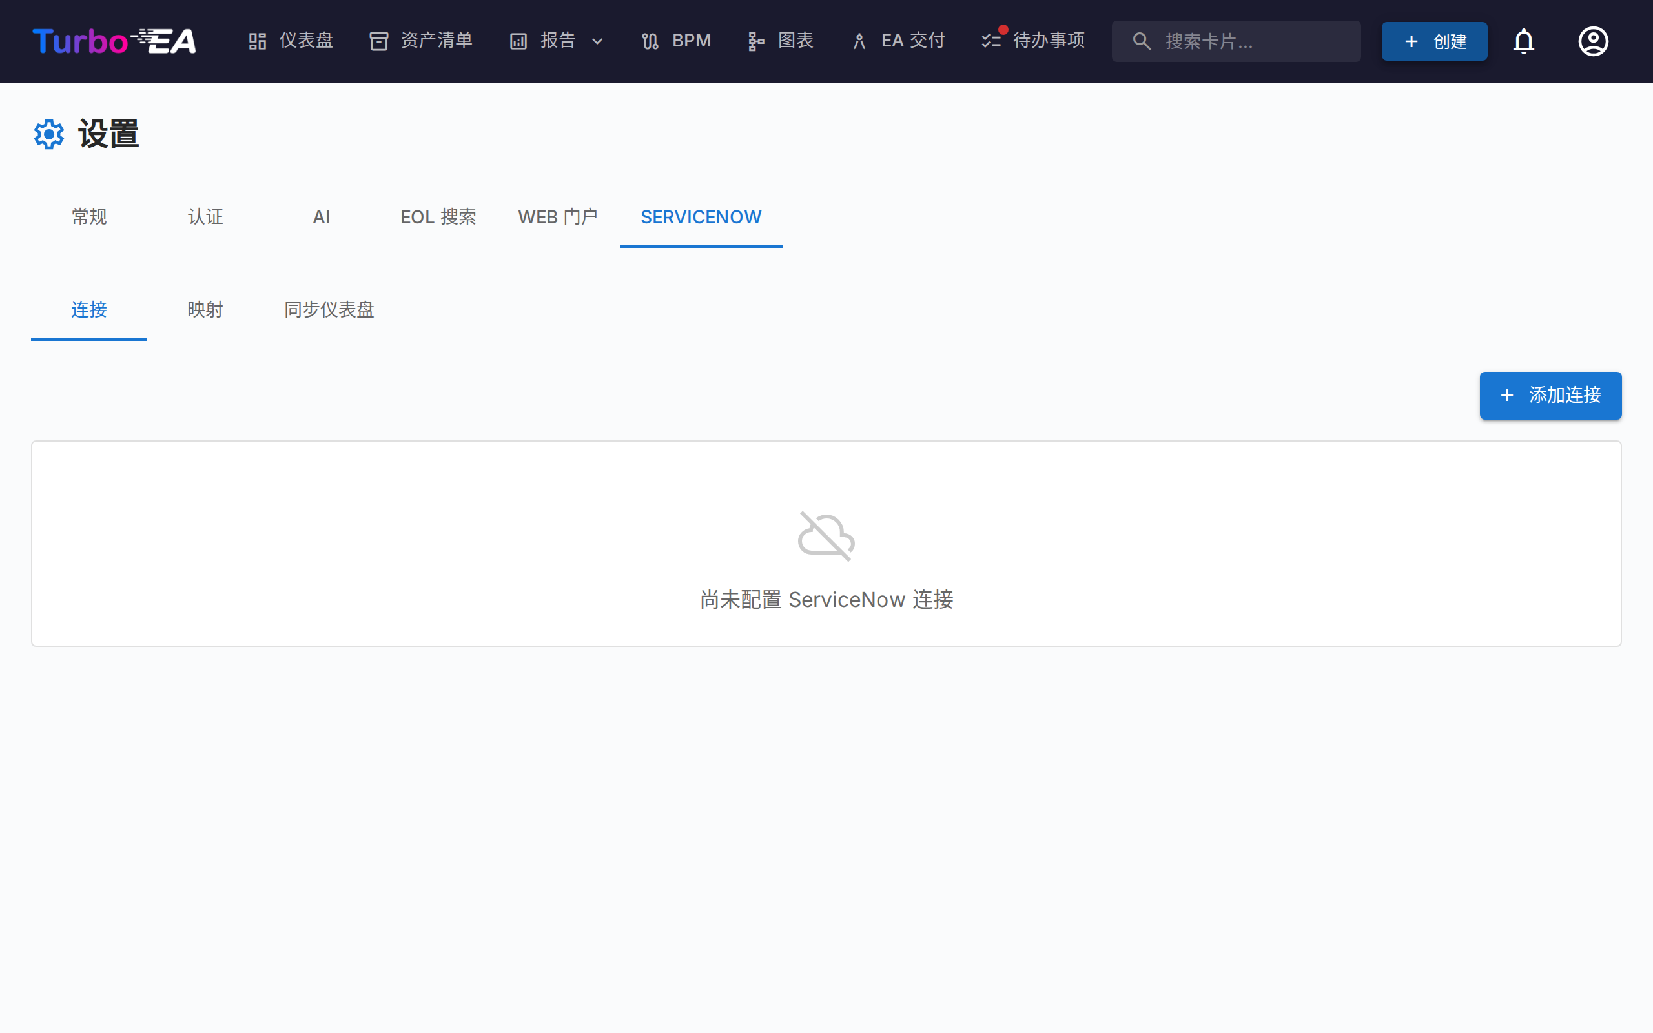Open the SERVICENOW settings tab
Viewport: 1653px width, 1033px height.
tap(700, 216)
